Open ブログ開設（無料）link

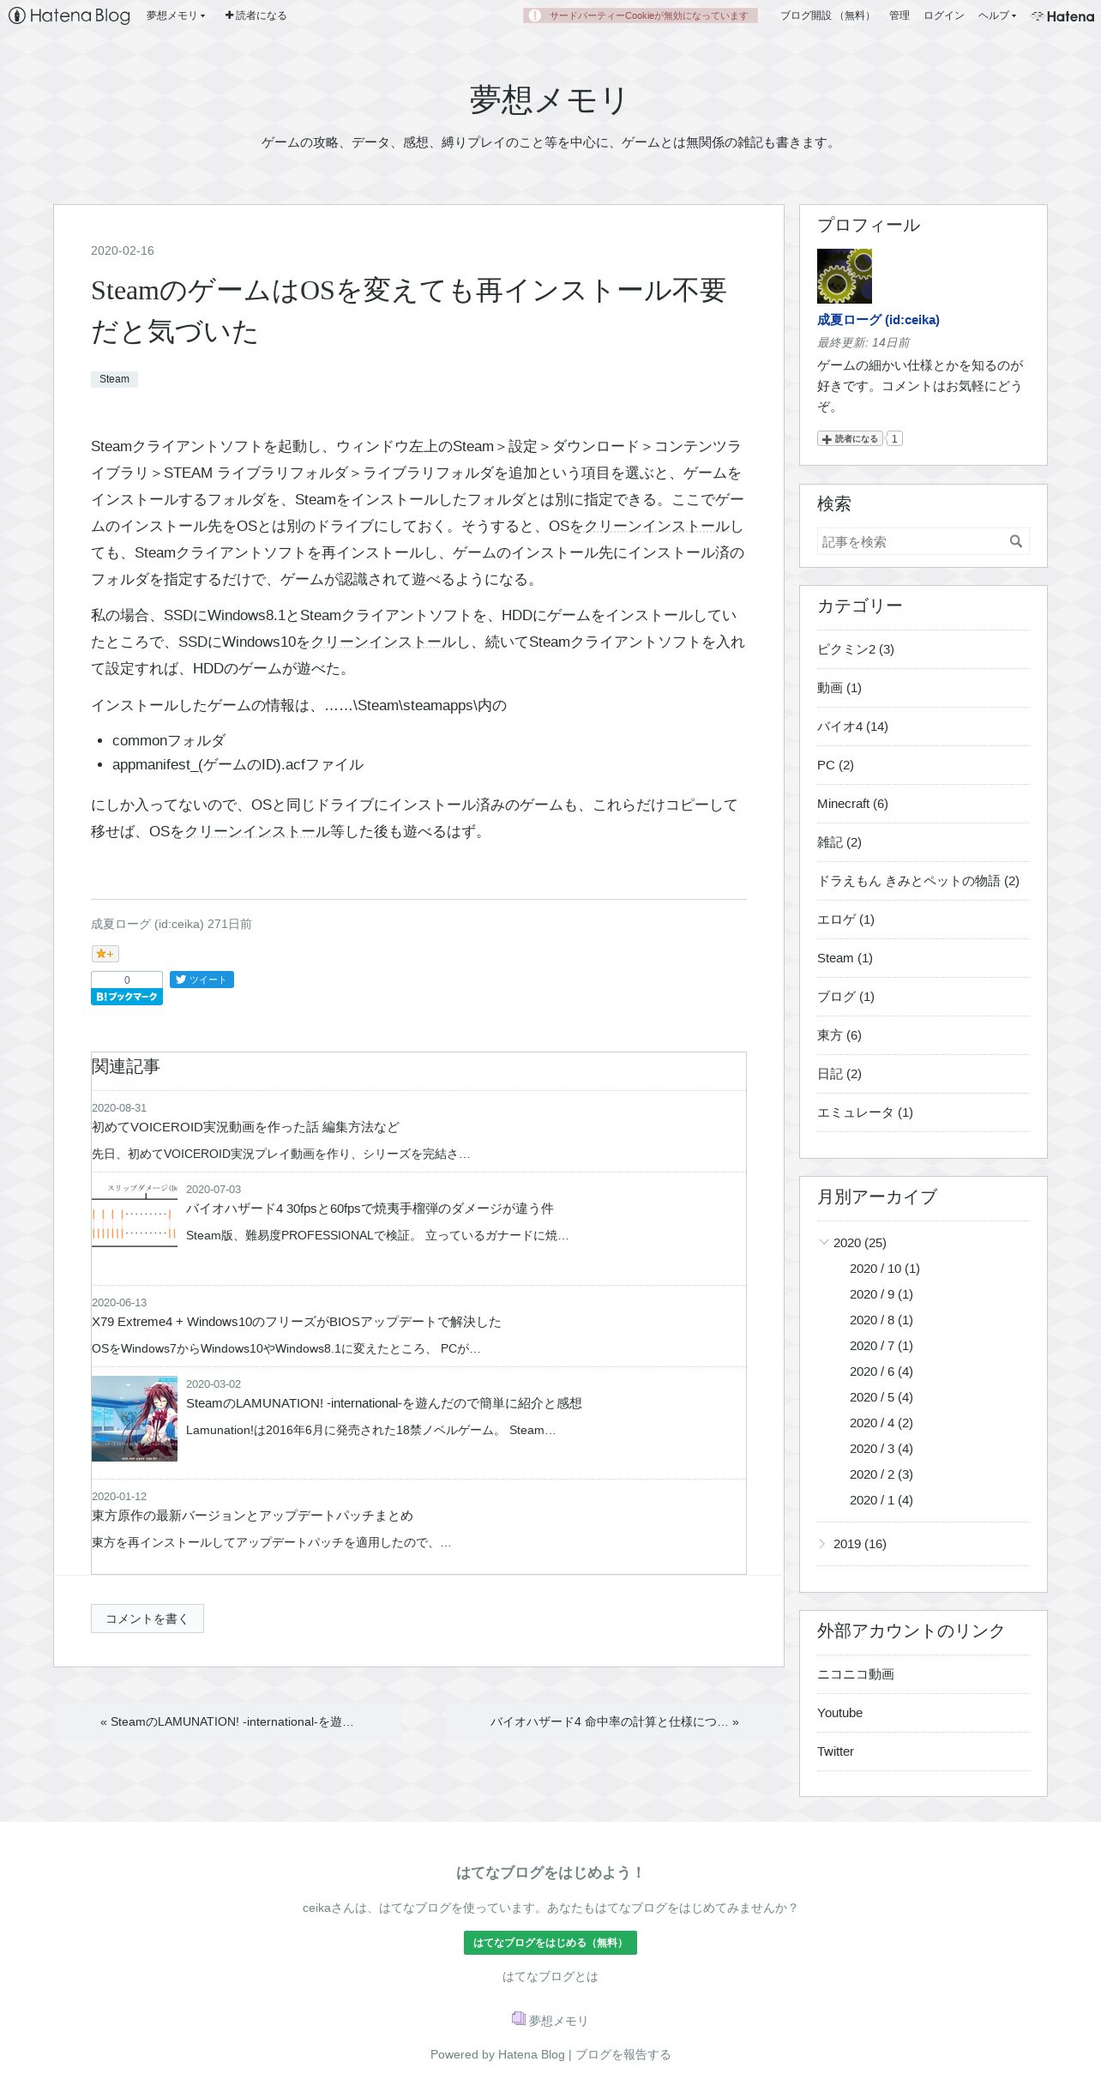[827, 15]
